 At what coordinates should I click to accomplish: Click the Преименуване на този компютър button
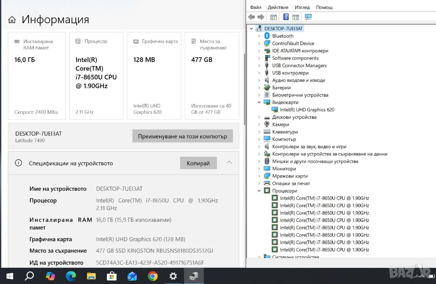point(182,137)
